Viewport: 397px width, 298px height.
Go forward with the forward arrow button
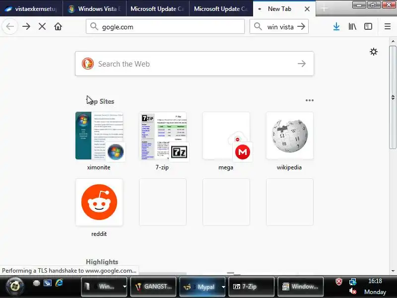coord(26,26)
